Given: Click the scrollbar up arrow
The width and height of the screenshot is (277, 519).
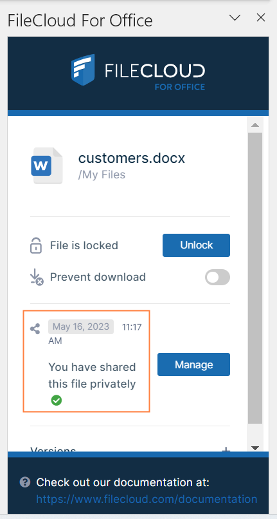Looking at the screenshot, I should pyautogui.click(x=255, y=125).
